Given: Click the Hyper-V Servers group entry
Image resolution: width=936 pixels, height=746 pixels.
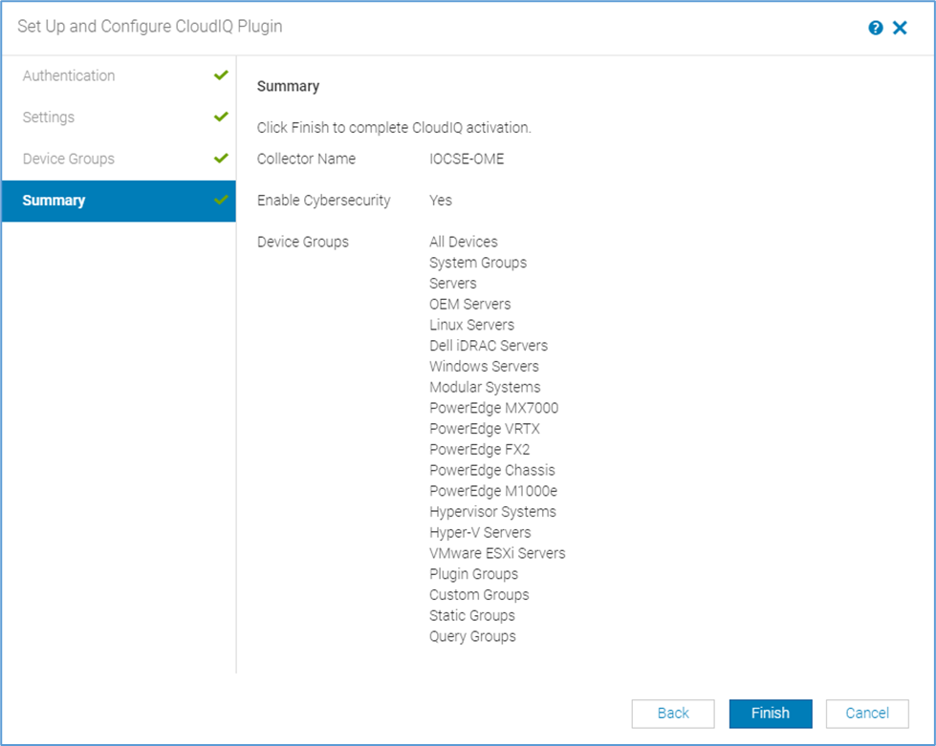Looking at the screenshot, I should pyautogui.click(x=481, y=532).
